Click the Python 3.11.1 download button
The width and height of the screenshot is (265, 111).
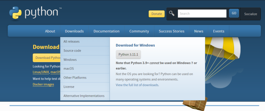128,55
